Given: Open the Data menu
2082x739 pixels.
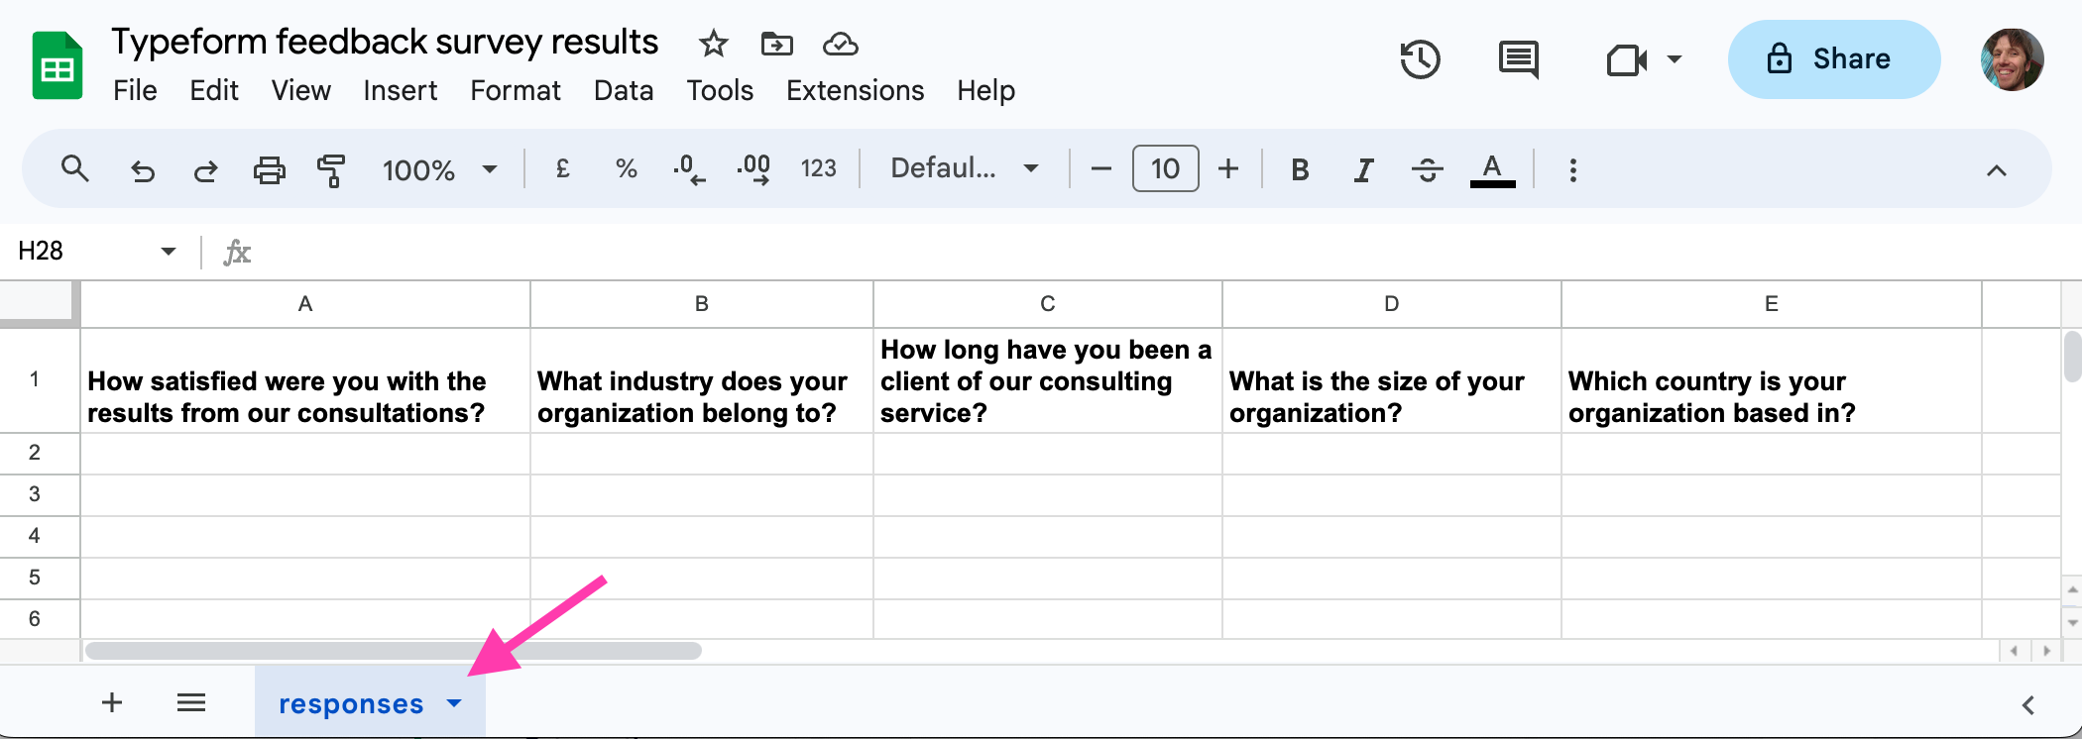Looking at the screenshot, I should coord(623,91).
